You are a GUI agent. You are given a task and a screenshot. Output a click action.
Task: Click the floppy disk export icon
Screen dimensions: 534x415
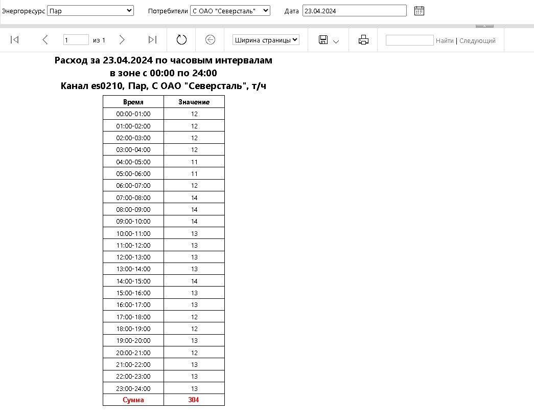point(323,40)
